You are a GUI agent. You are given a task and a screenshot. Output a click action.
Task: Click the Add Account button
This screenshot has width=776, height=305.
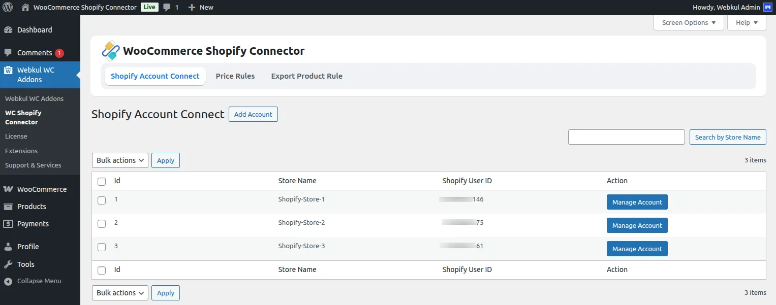pos(253,114)
